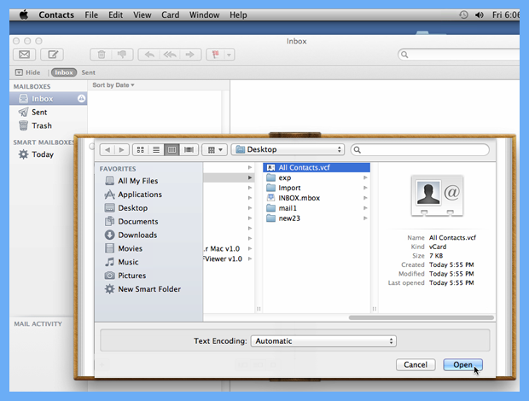Screen dimensions: 529x401
Task: Open the Sort by Date dropdown
Action: click(x=113, y=85)
